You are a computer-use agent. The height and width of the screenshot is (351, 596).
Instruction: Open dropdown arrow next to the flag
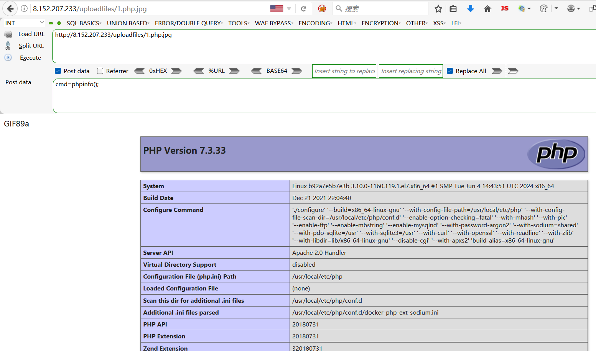point(289,9)
